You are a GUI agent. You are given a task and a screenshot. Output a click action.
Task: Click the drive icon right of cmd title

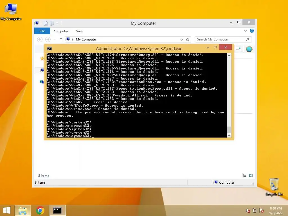click(x=238, y=49)
